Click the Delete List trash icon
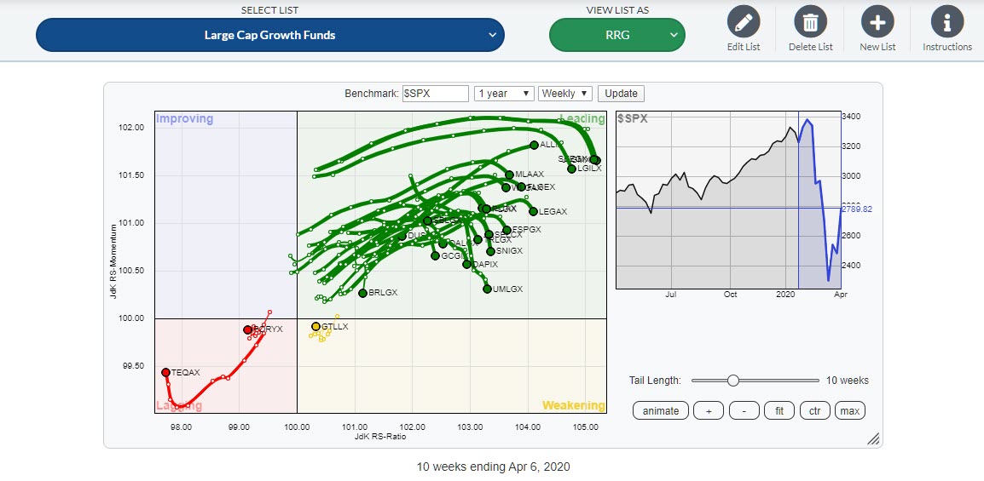 pos(810,21)
